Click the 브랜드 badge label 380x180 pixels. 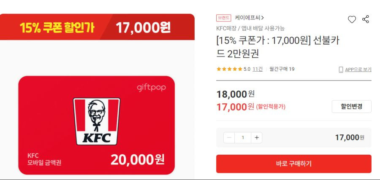[x=224, y=18]
